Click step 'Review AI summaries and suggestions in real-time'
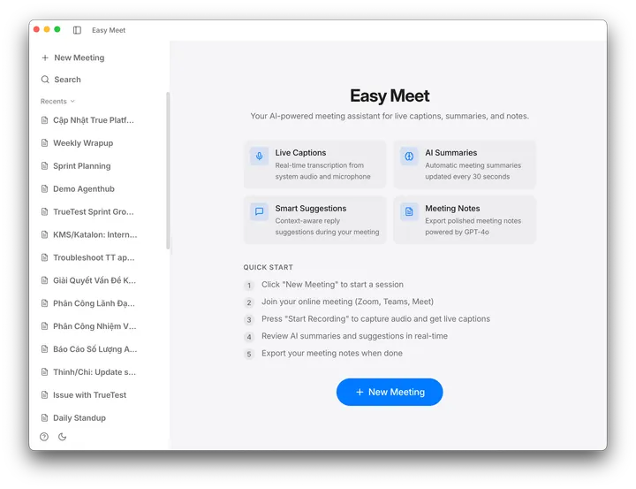This screenshot has height=489, width=636. coord(354,336)
